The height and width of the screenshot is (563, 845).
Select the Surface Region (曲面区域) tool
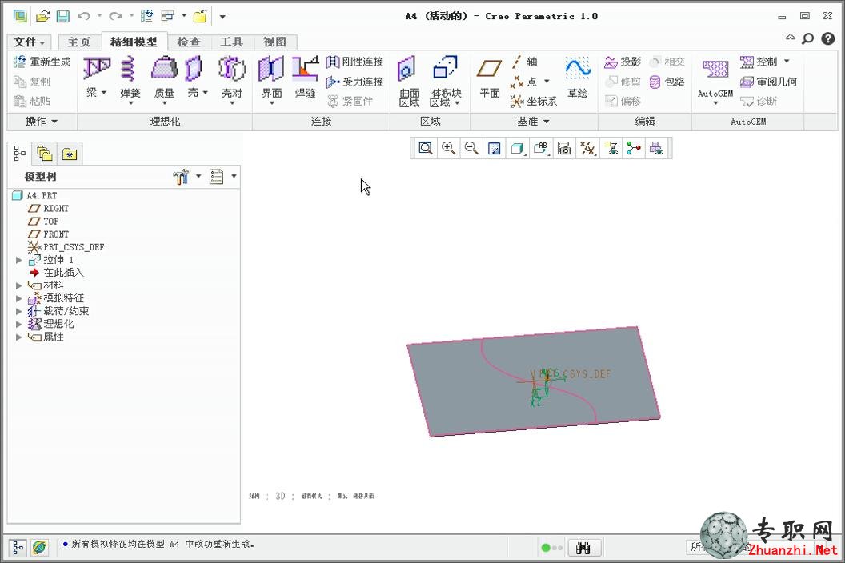tap(409, 82)
